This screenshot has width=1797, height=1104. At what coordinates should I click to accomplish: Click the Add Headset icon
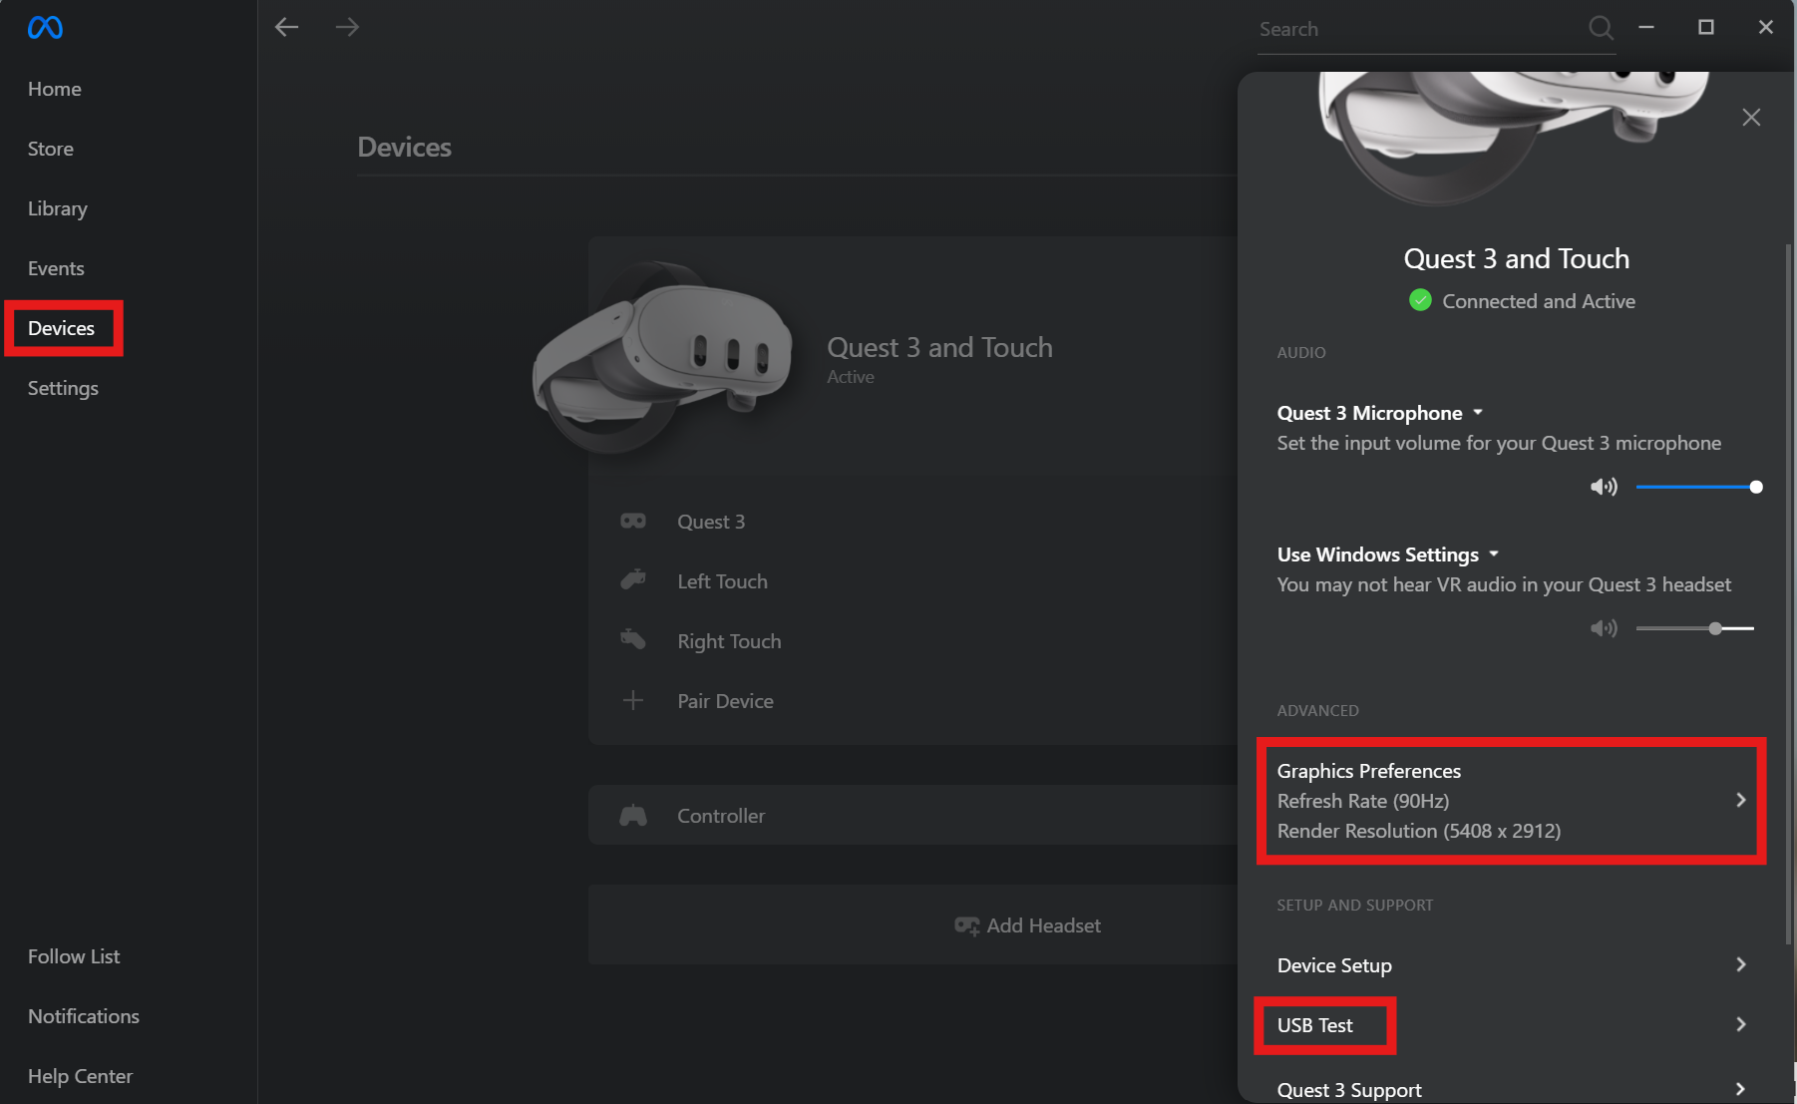[966, 925]
